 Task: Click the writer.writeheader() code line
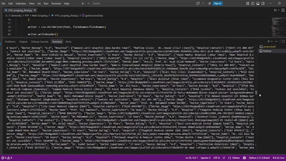click(x=43, y=34)
